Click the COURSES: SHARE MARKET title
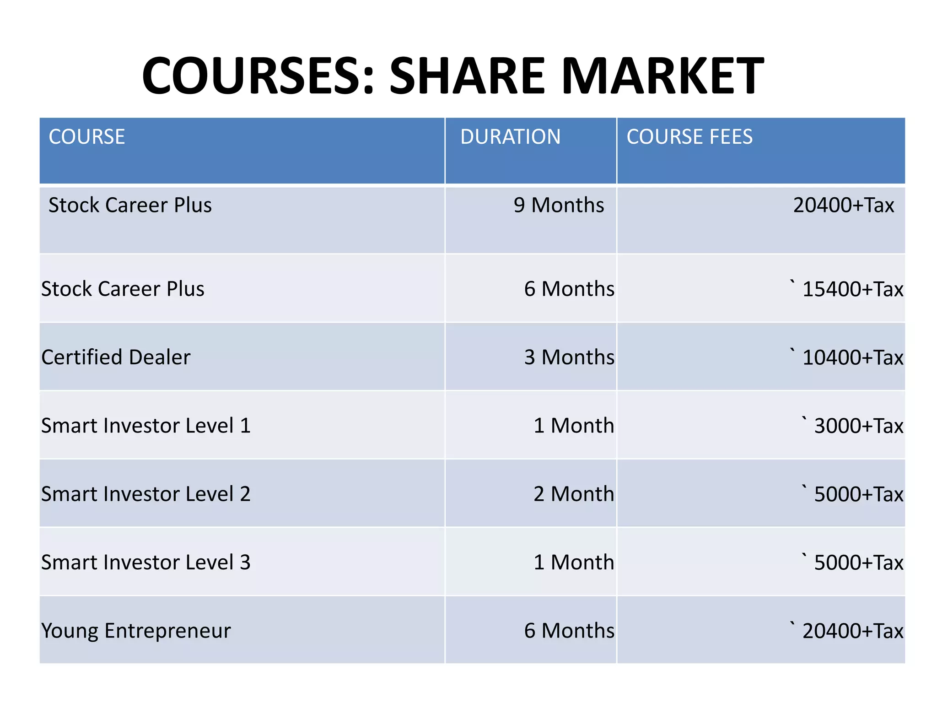Screen dimensions: 937x703 (452, 76)
